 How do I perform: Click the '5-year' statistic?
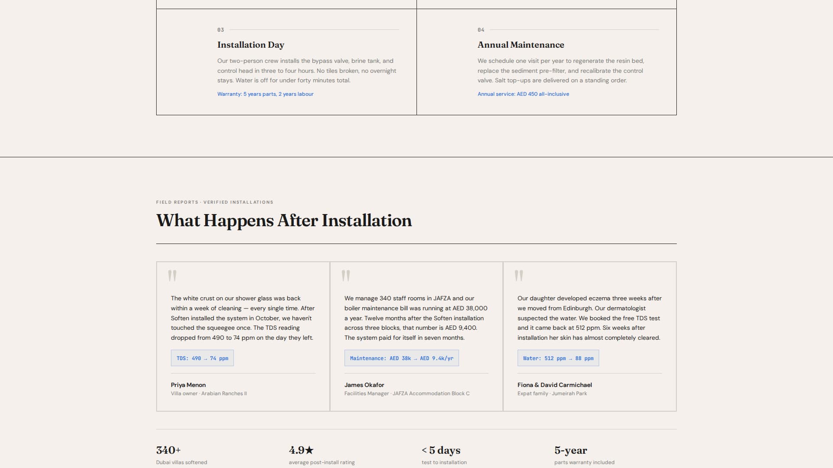(571, 451)
